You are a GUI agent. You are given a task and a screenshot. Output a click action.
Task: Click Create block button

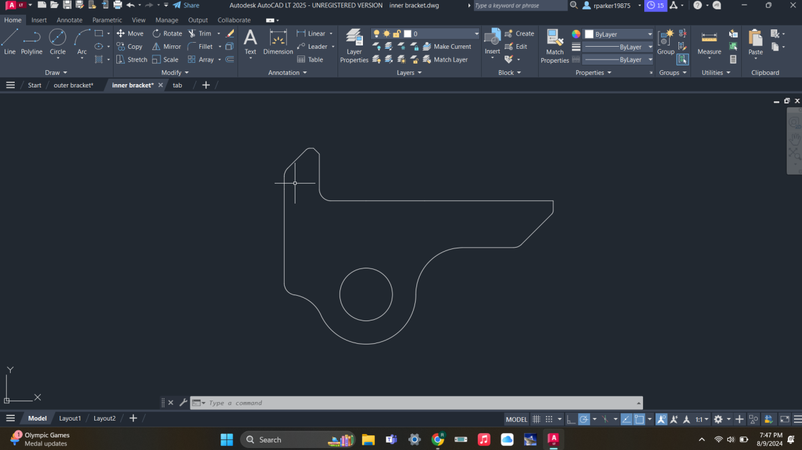(519, 33)
